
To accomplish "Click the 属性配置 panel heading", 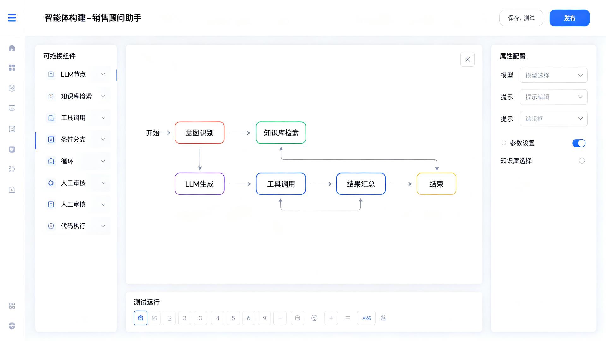I will 513,57.
